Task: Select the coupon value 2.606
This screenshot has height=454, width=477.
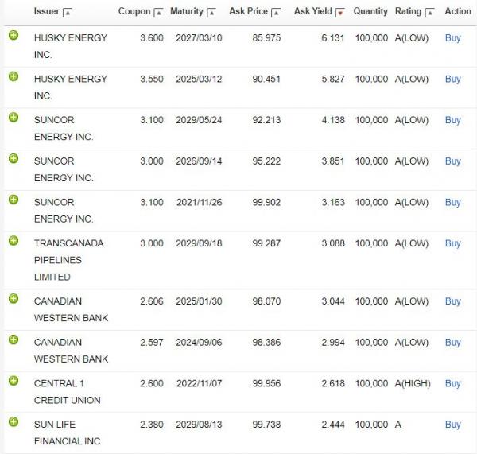Action: coord(152,301)
